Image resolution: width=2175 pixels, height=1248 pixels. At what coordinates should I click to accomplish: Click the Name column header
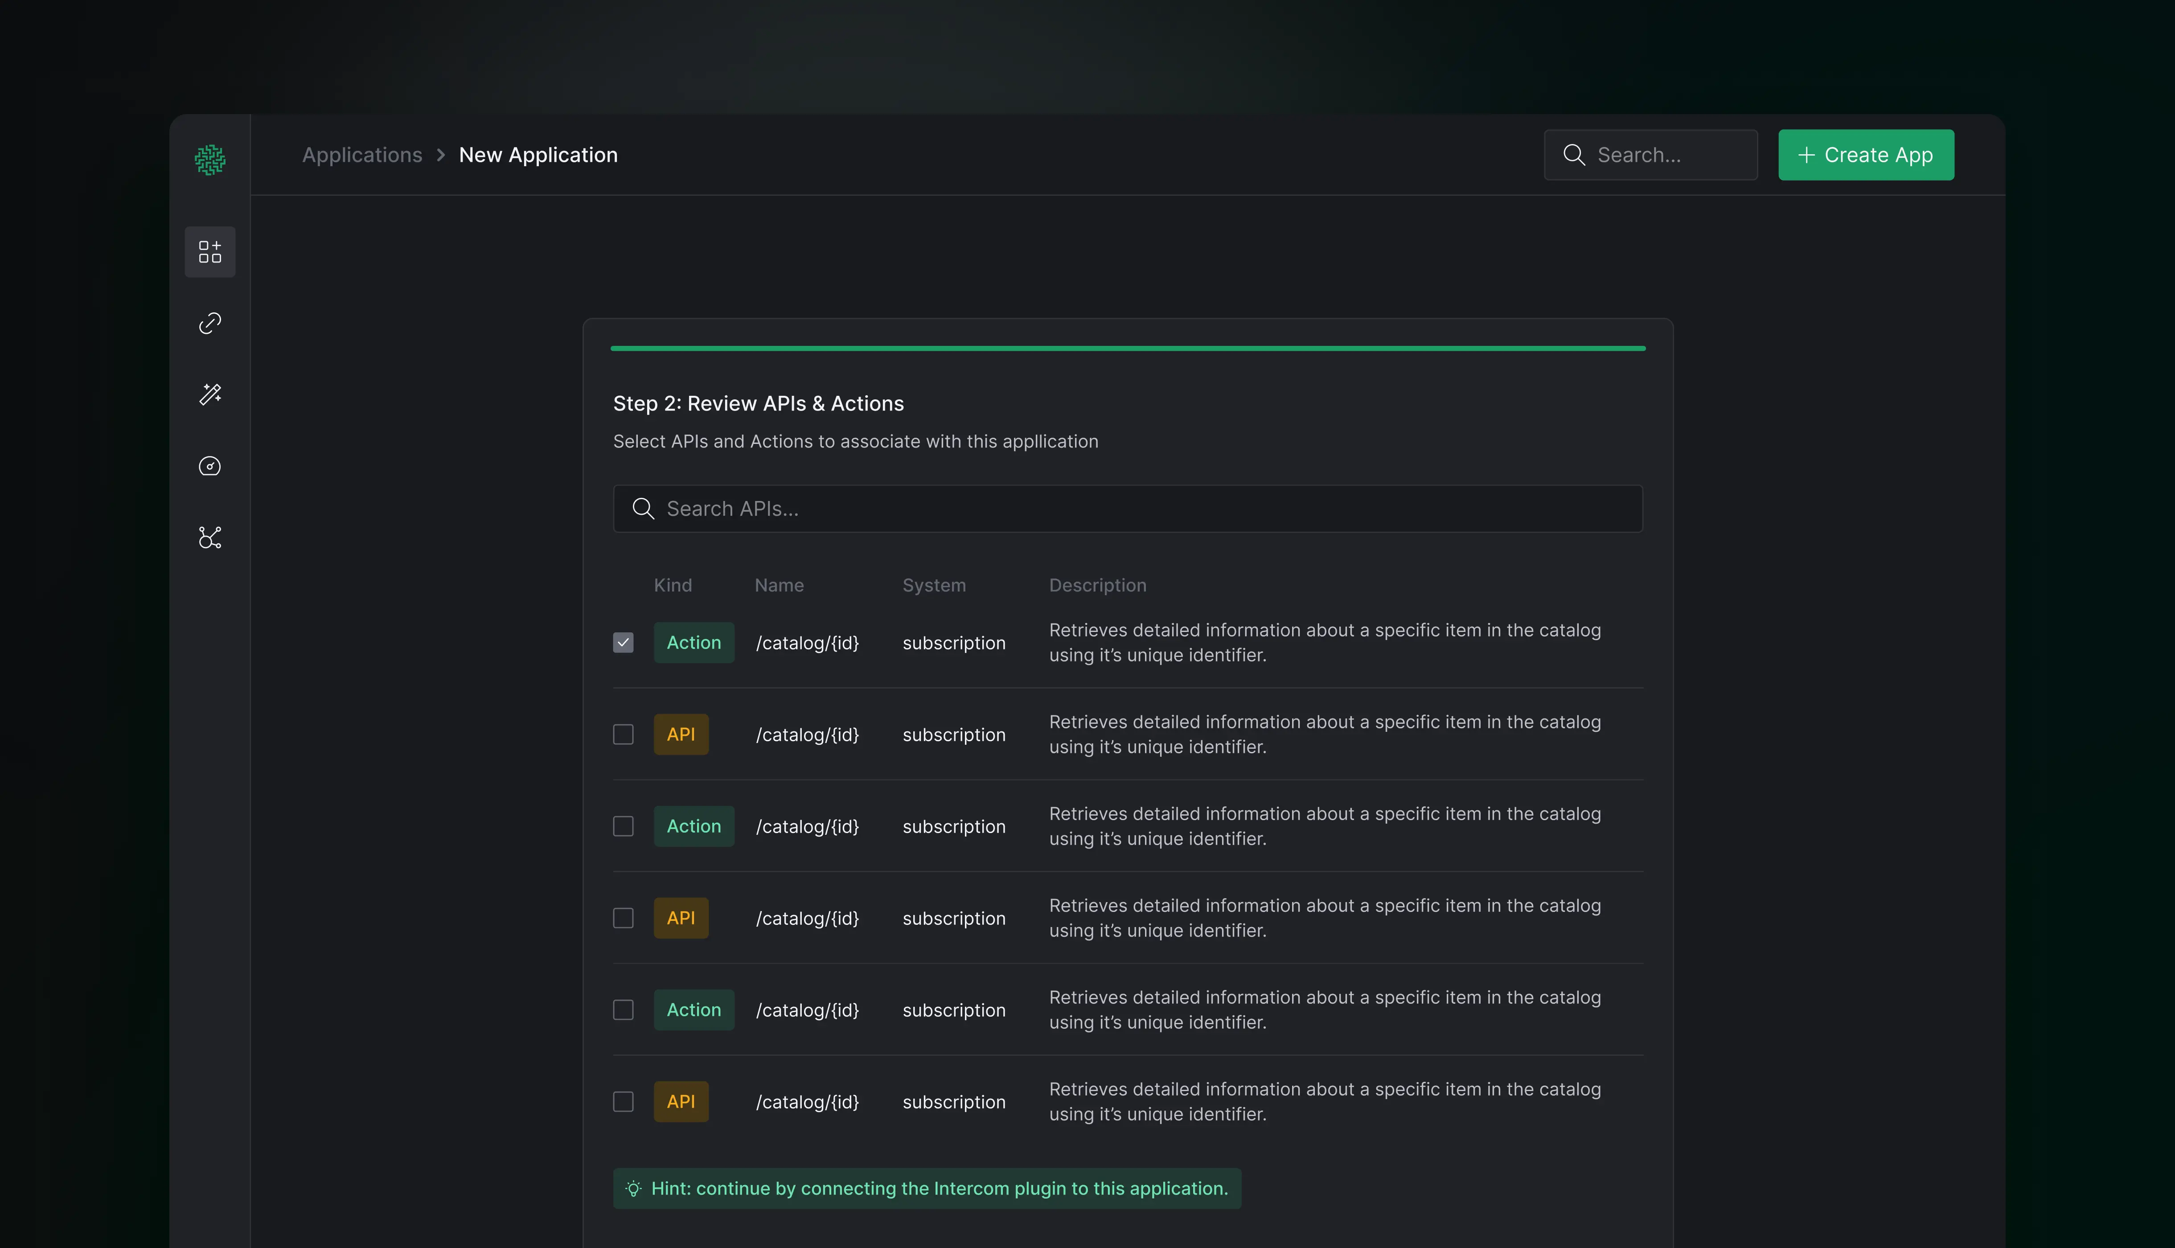[779, 585]
